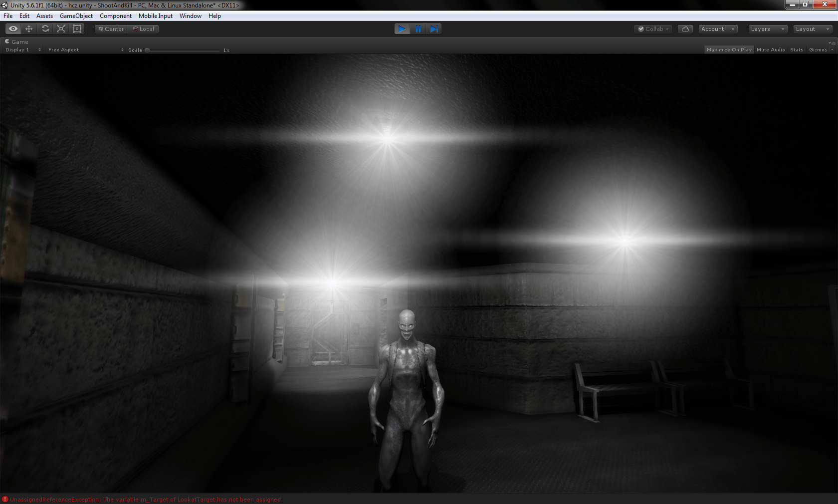Image resolution: width=838 pixels, height=504 pixels.
Task: Open the Edit menu
Action: (x=24, y=16)
